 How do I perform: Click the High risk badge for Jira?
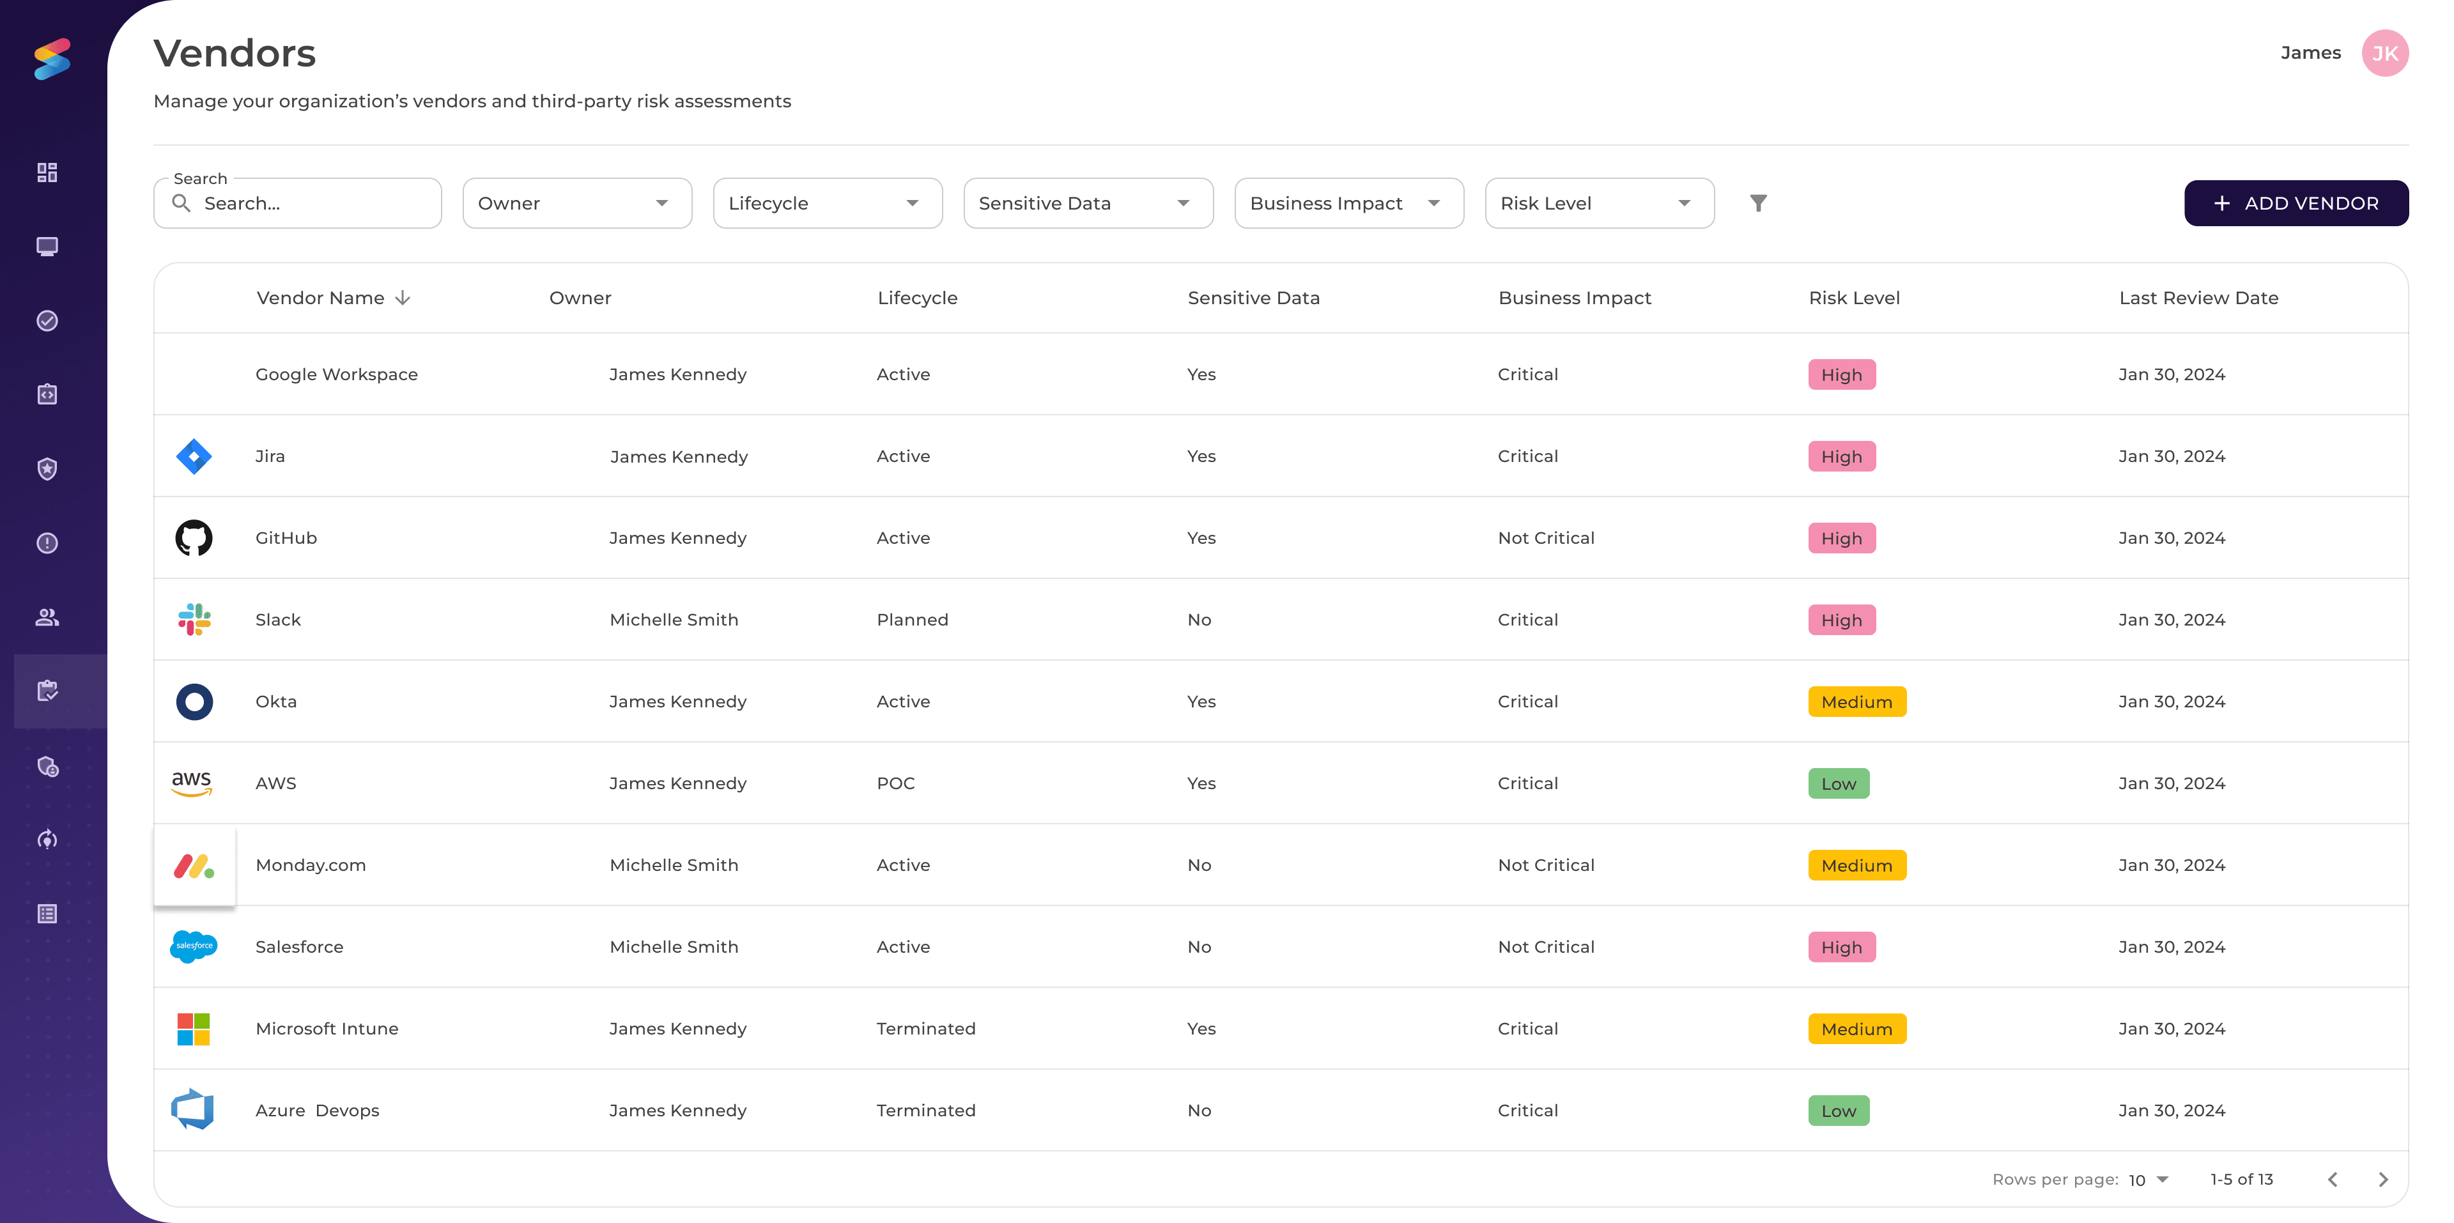pos(1840,456)
